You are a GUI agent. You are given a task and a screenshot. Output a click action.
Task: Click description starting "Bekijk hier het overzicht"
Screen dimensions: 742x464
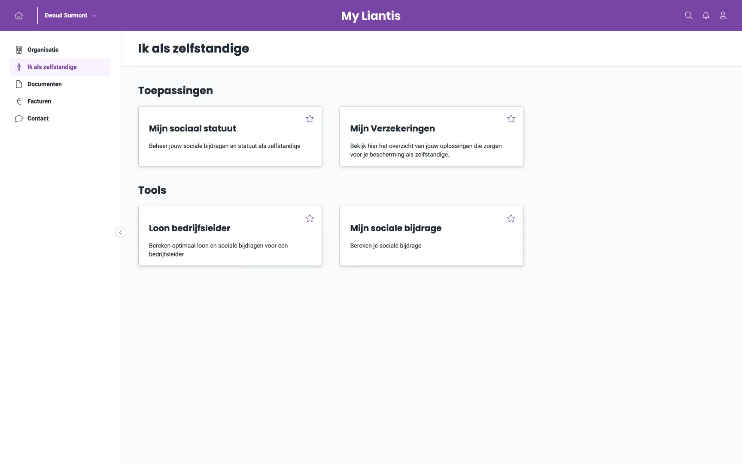point(426,150)
